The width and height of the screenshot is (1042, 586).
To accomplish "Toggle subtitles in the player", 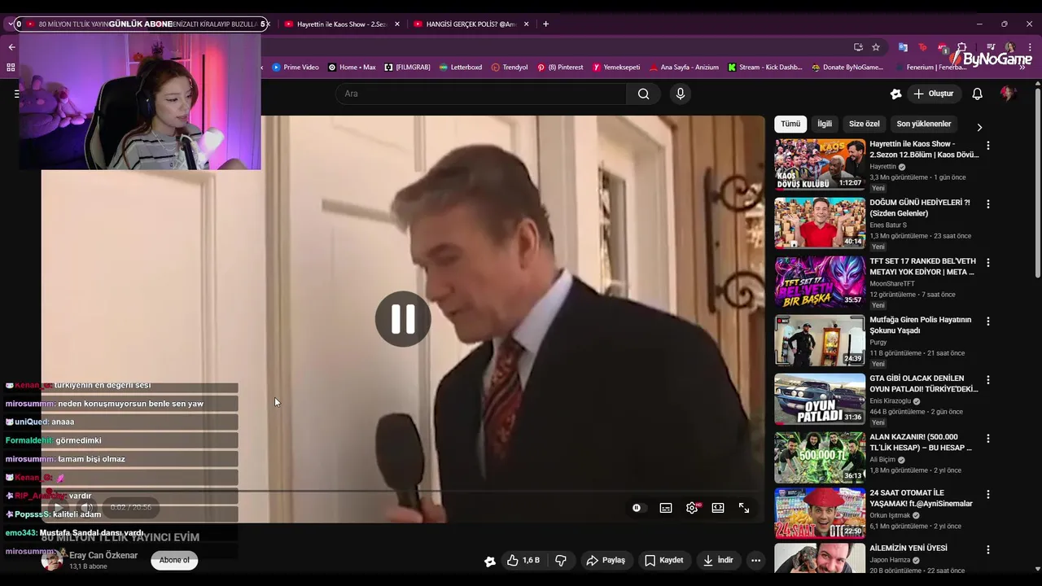I will tap(666, 508).
